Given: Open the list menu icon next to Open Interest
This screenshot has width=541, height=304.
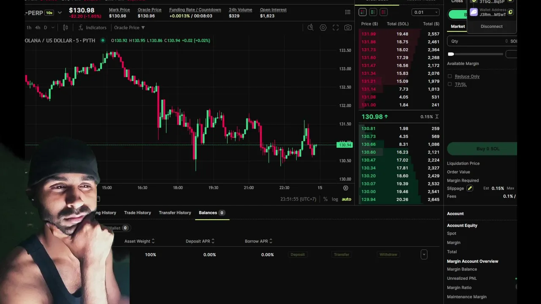Looking at the screenshot, I should click(348, 12).
